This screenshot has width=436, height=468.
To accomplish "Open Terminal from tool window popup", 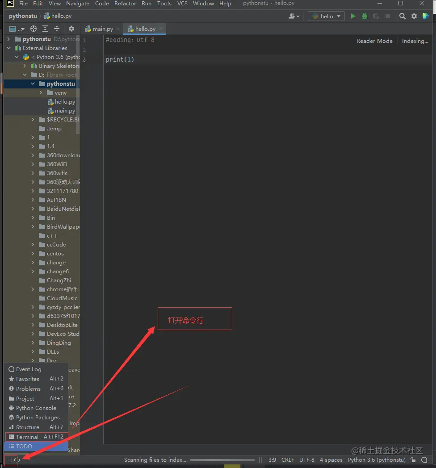I will click(x=37, y=437).
